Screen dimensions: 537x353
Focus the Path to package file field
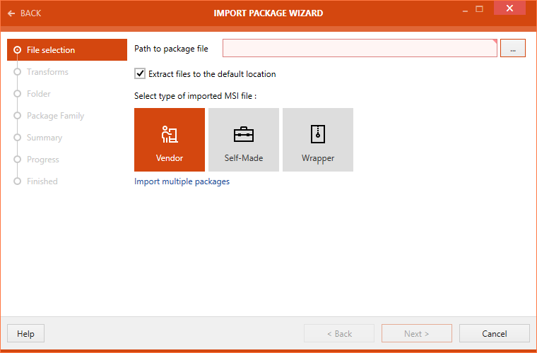tap(360, 48)
